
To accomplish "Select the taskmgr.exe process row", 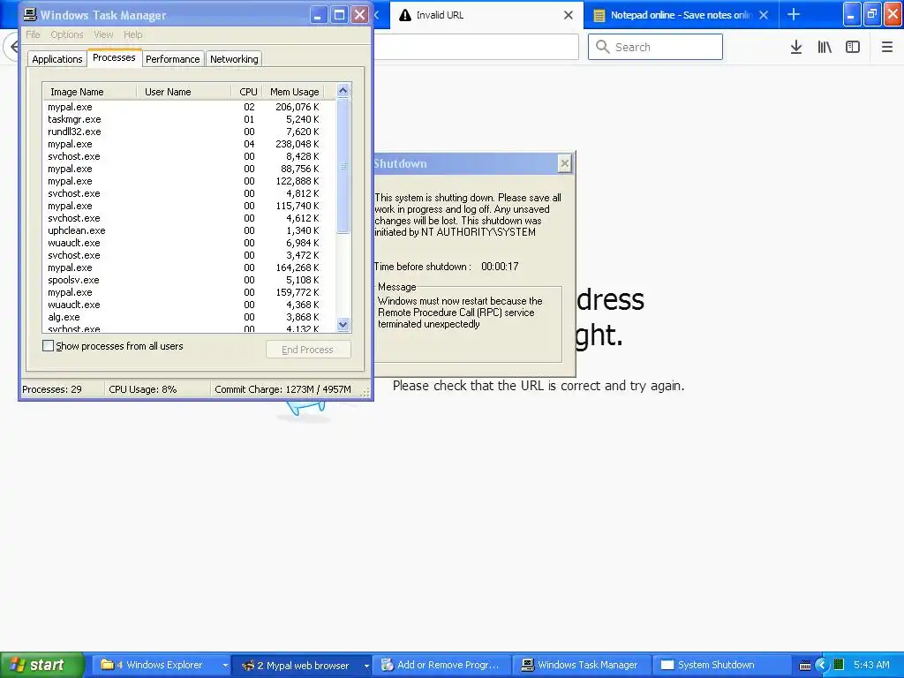I will coord(189,119).
